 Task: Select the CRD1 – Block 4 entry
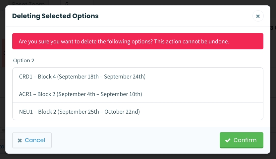point(82,77)
